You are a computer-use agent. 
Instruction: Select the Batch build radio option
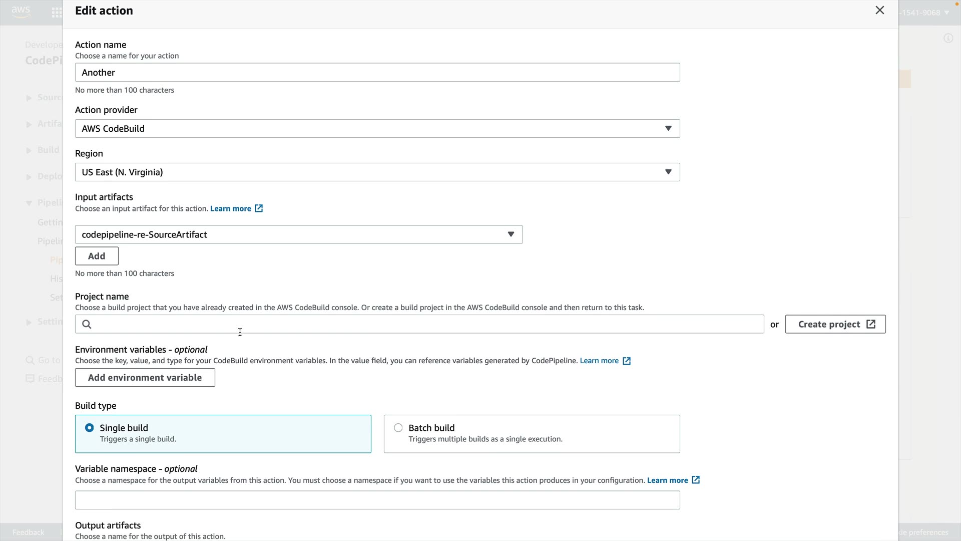(398, 428)
